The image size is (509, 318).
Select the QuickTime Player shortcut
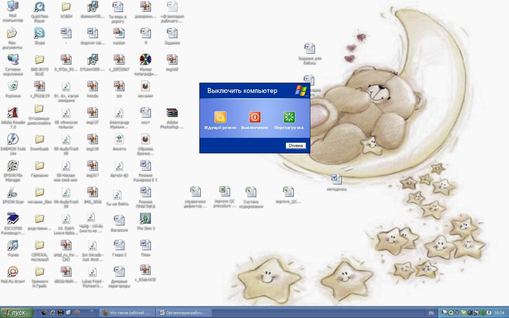[40, 12]
